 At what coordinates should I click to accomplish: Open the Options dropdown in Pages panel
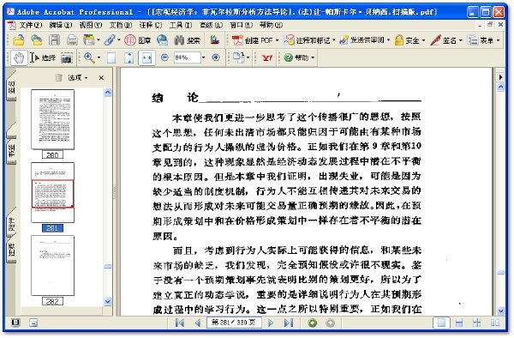[78, 78]
